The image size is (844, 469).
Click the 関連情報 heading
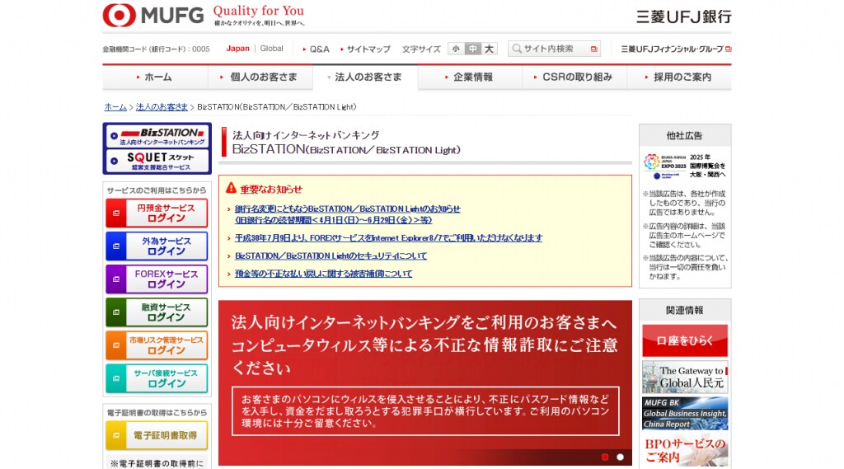point(684,310)
